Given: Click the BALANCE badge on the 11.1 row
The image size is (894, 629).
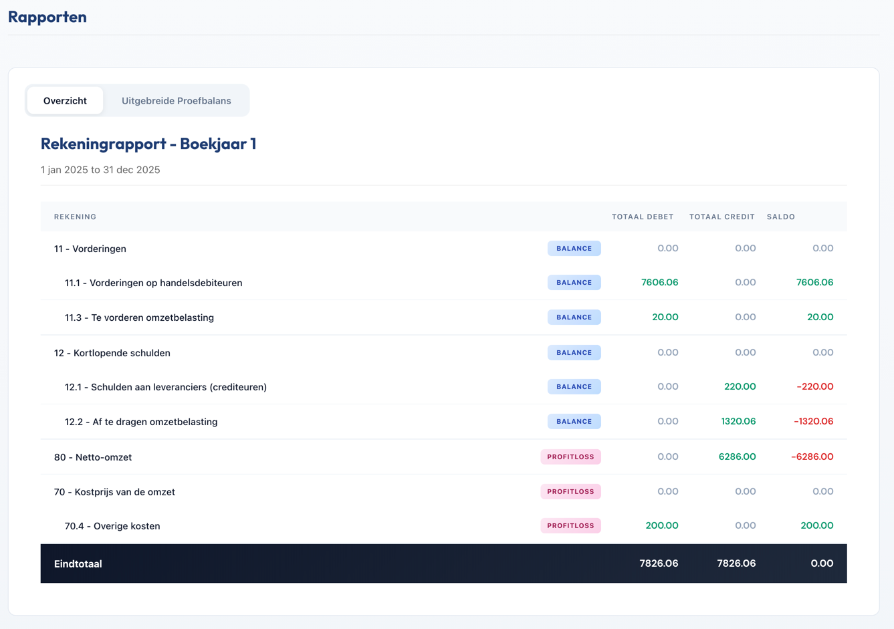Looking at the screenshot, I should (574, 283).
